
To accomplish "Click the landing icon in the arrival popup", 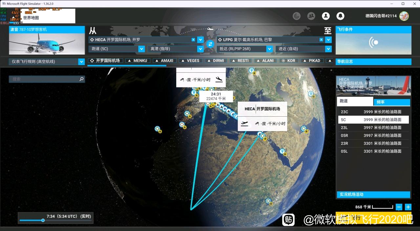I will [x=219, y=79].
